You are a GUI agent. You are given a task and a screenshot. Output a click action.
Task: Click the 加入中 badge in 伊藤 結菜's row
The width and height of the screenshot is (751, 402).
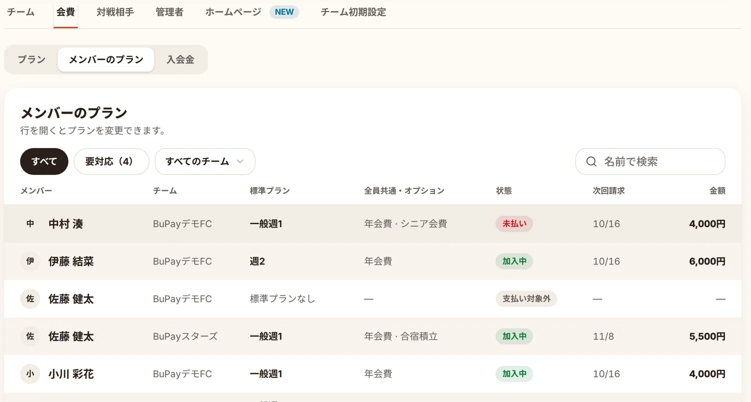point(514,261)
